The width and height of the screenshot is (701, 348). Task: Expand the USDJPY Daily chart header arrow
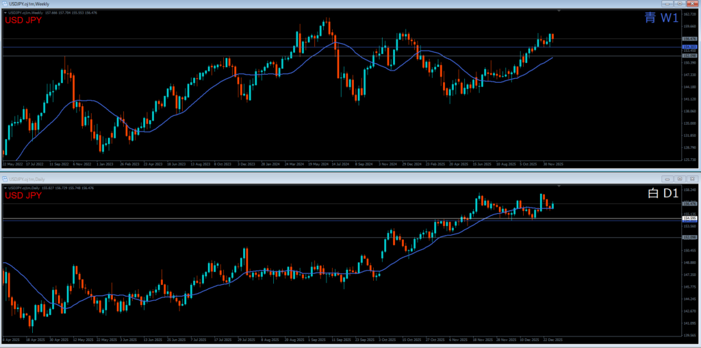click(5, 187)
